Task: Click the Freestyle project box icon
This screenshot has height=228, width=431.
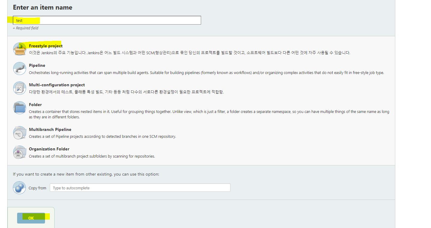Action: (20, 49)
